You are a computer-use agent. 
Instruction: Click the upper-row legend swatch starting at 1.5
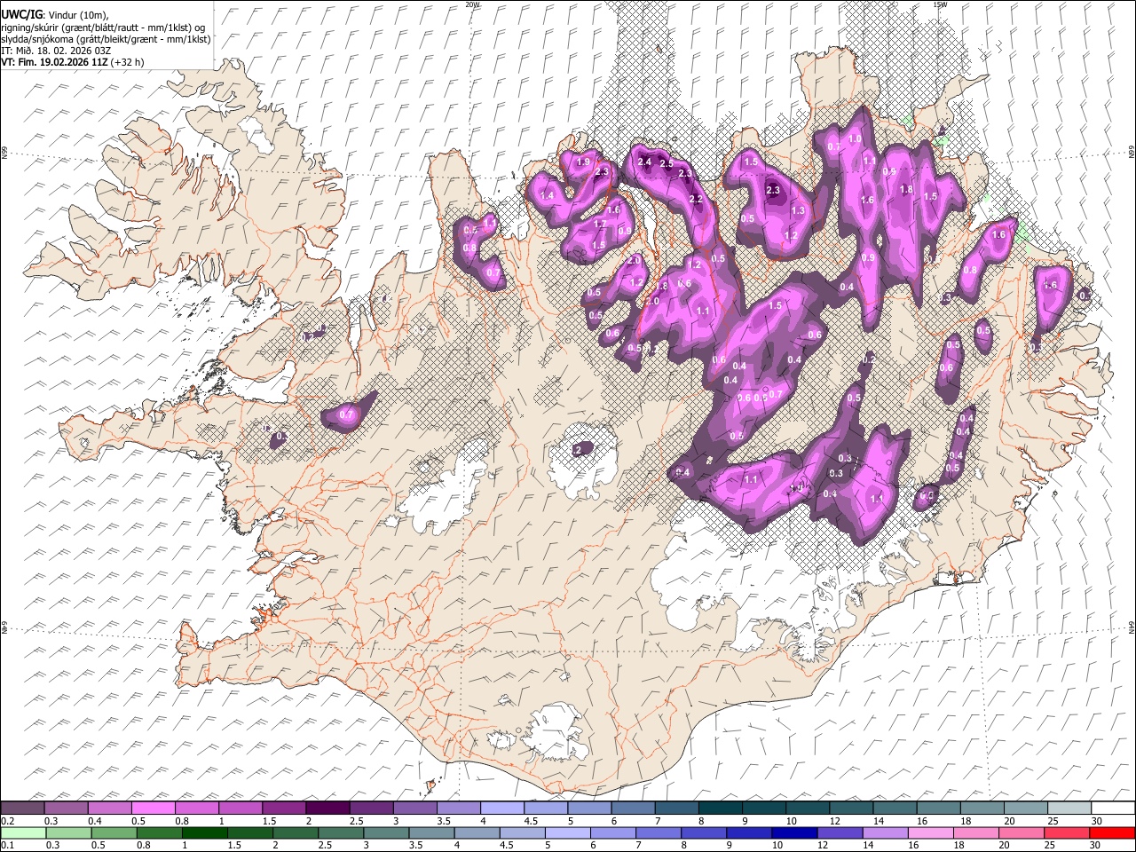click(283, 809)
